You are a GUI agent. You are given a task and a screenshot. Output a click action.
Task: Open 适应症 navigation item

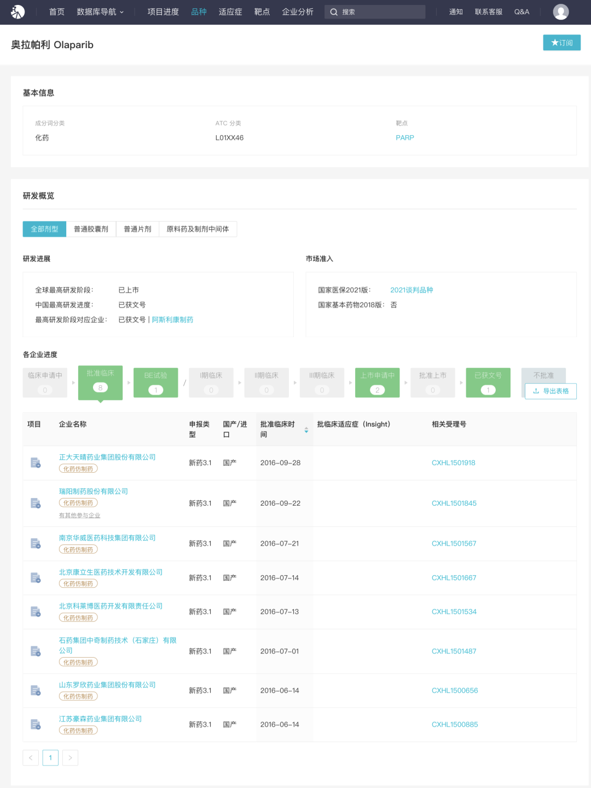point(230,12)
